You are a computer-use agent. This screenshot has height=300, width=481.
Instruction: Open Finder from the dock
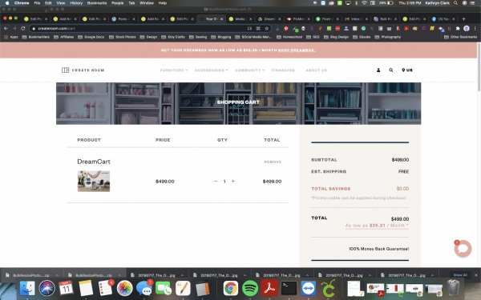pos(27,288)
